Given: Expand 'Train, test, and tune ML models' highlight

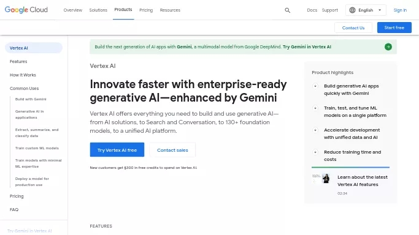Looking at the screenshot, I should tap(315, 108).
